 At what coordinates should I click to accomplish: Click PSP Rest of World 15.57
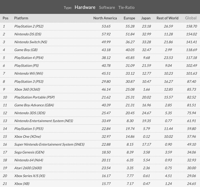168,97
